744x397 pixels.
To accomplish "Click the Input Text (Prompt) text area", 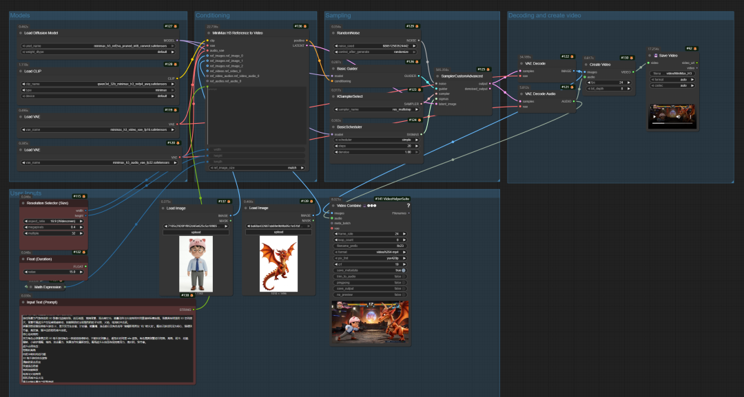I will pos(107,347).
